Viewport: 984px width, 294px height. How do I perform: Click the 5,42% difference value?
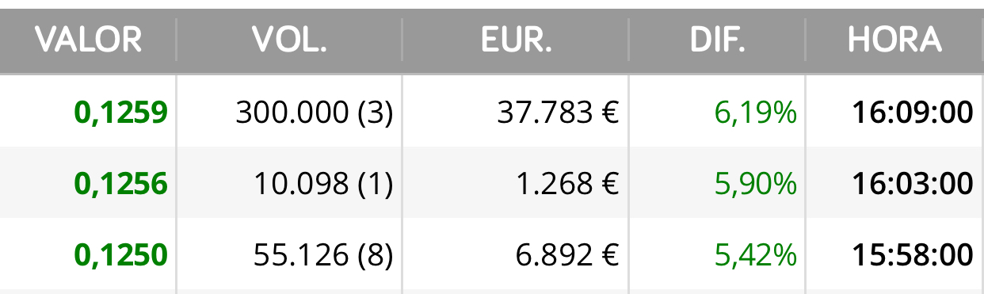click(x=756, y=255)
